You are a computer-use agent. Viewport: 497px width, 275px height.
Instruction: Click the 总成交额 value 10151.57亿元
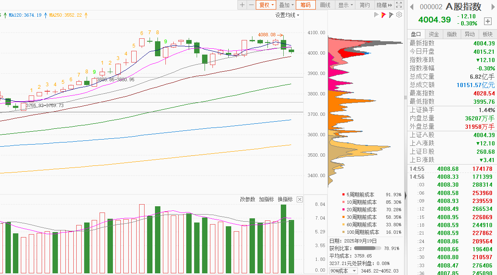pos(475,85)
